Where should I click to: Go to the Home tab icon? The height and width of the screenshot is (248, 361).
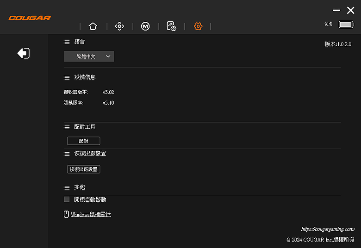[x=93, y=26]
